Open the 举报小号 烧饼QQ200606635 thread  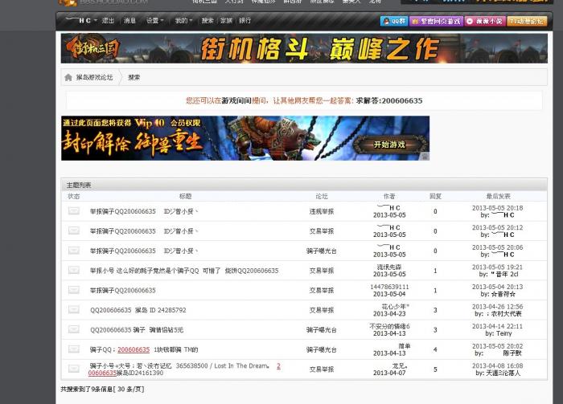pyautogui.click(x=184, y=271)
